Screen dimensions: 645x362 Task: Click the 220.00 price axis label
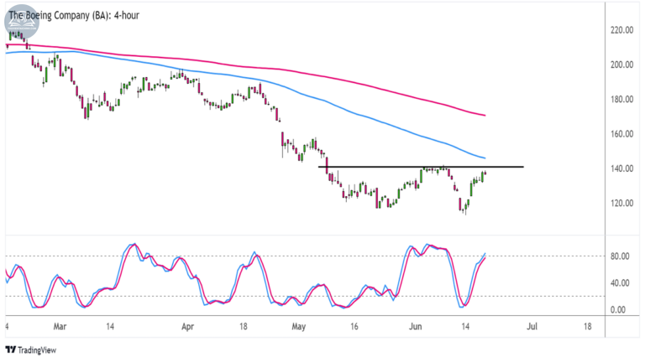click(621, 30)
